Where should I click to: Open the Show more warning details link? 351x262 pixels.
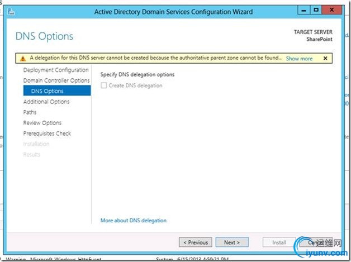pyautogui.click(x=299, y=59)
